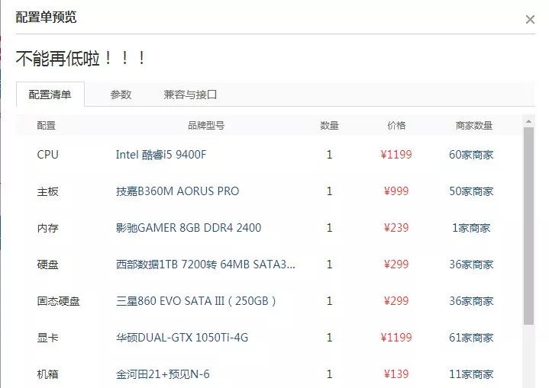This screenshot has width=549, height=388.
Task: Click the 机箱 row label
Action: point(47,375)
